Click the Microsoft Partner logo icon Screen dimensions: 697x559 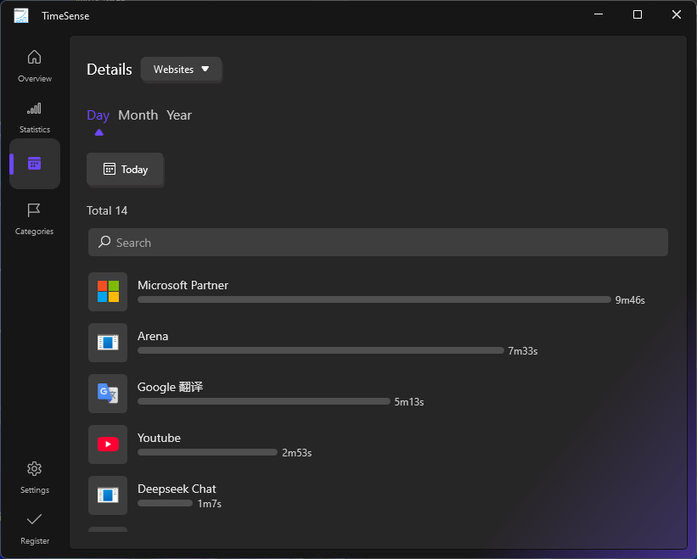[x=108, y=292]
